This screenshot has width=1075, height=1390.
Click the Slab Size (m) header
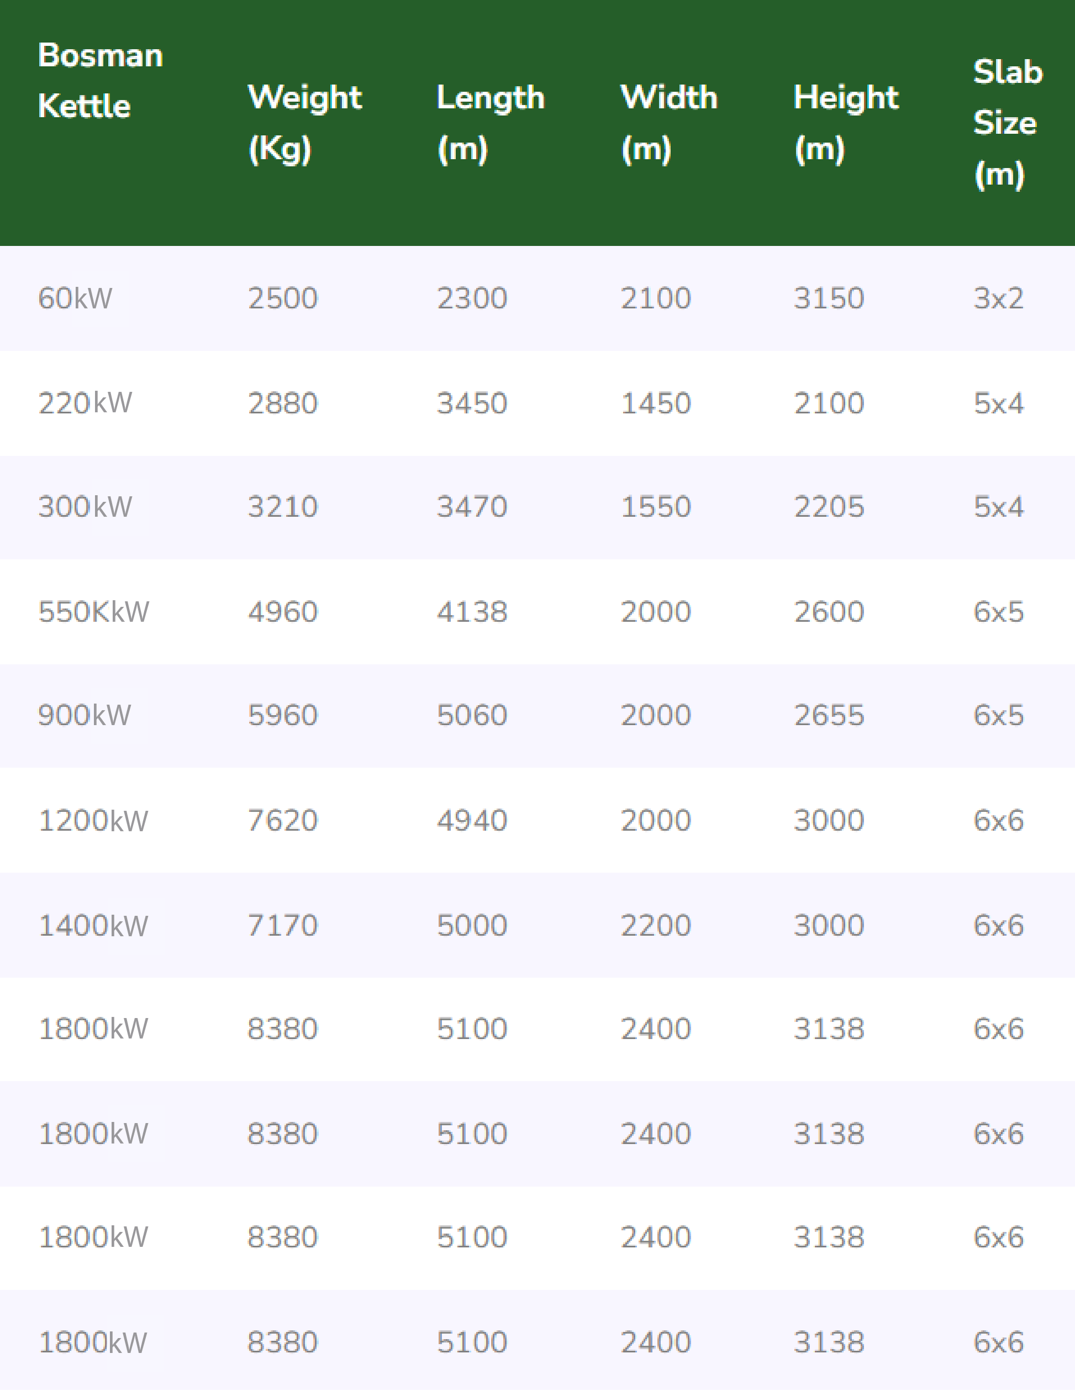pyautogui.click(x=1008, y=123)
